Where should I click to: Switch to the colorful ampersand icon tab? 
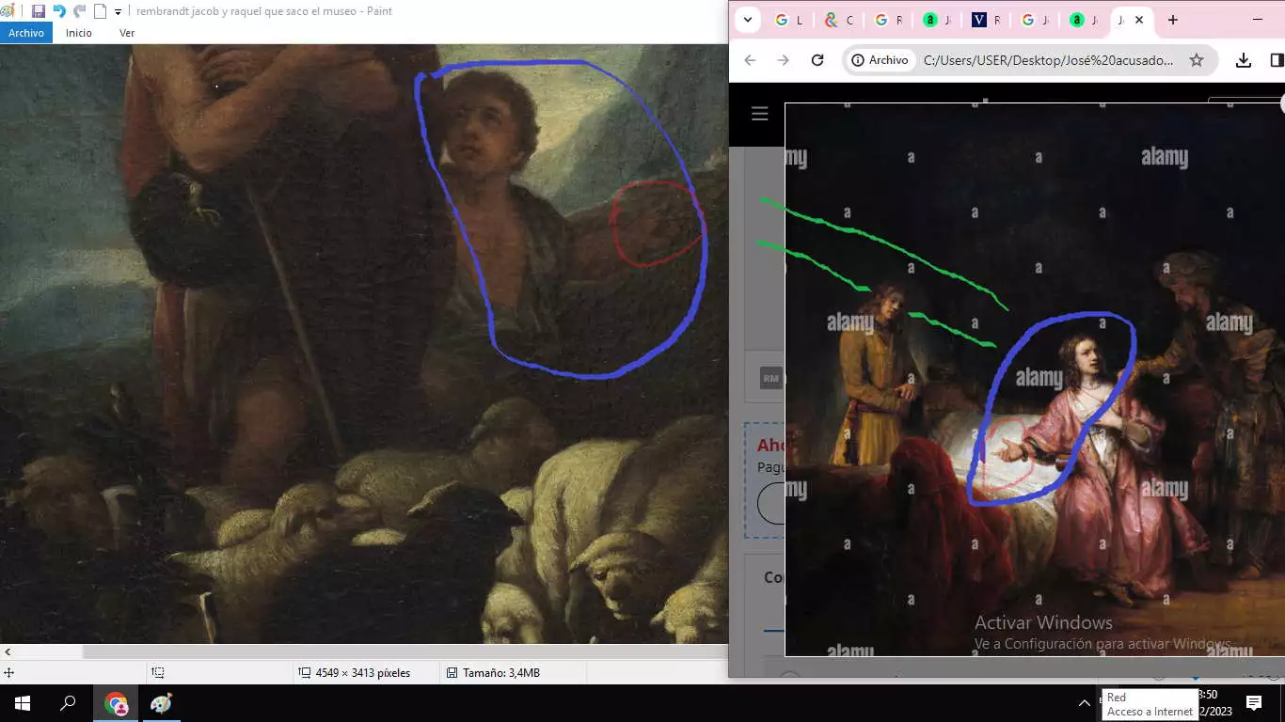pos(839,20)
